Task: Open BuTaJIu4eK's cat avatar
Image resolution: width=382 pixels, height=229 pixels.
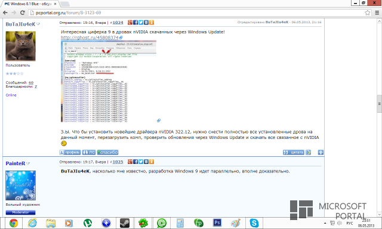Action: 20,46
